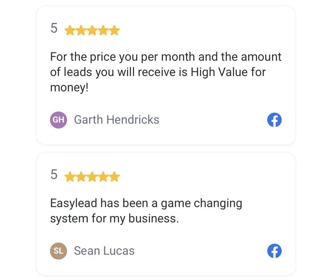Open Facebook icon on Garth Hendricks review
332x280 pixels.
click(x=274, y=120)
